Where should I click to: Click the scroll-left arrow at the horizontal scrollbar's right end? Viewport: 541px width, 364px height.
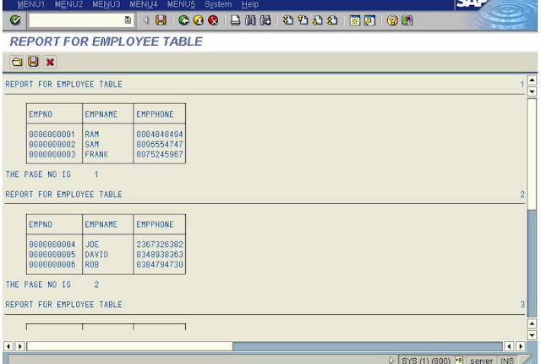click(509, 346)
